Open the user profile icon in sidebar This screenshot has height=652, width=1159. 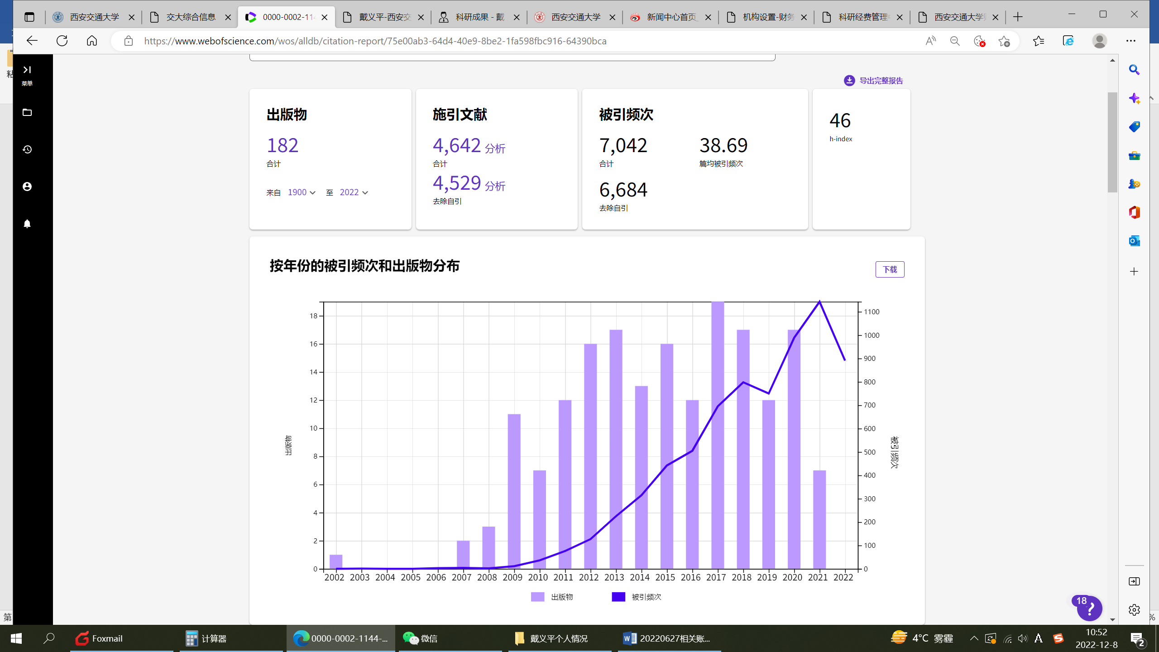[x=27, y=187]
